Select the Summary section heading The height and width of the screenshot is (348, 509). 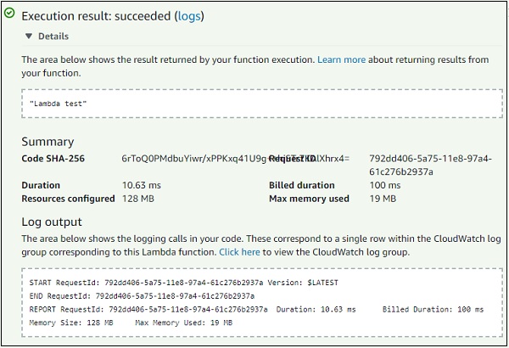click(48, 142)
